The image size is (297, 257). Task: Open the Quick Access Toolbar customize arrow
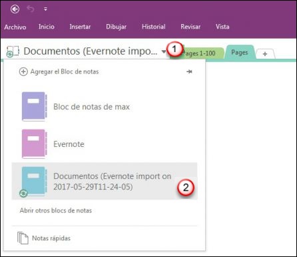pos(45,9)
